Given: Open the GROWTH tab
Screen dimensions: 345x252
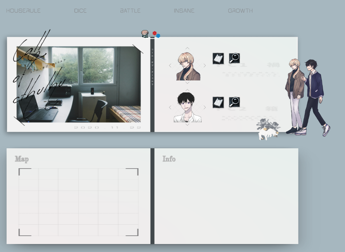Looking at the screenshot, I should coord(240,11).
